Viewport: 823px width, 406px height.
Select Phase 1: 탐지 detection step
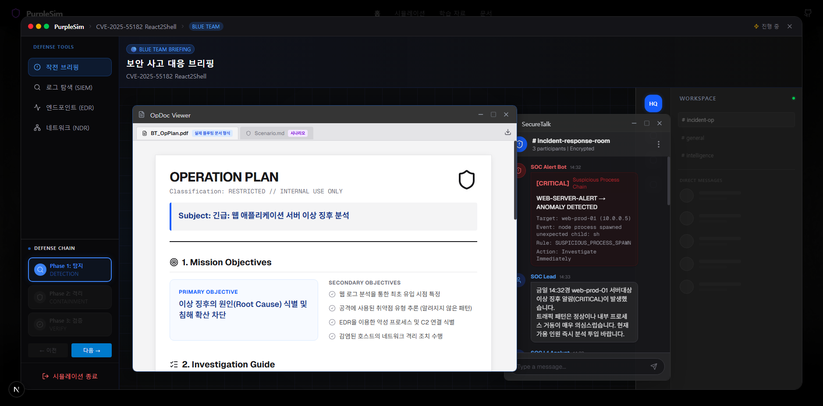pyautogui.click(x=70, y=270)
